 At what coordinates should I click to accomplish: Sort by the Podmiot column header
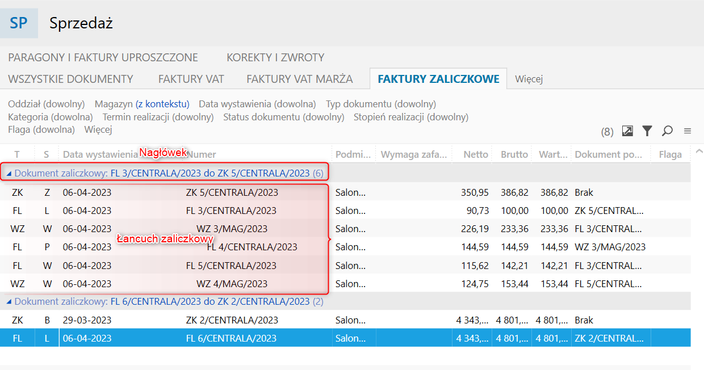click(x=353, y=154)
